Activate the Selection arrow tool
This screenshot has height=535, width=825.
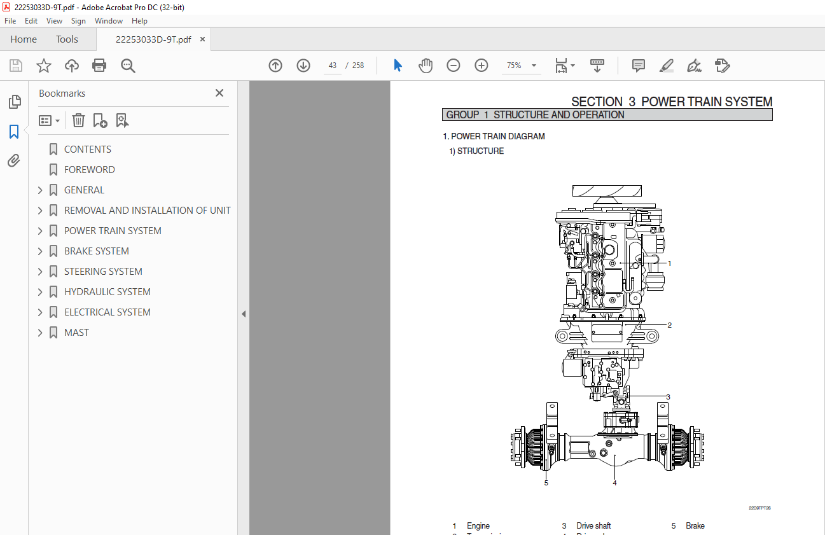pyautogui.click(x=398, y=66)
